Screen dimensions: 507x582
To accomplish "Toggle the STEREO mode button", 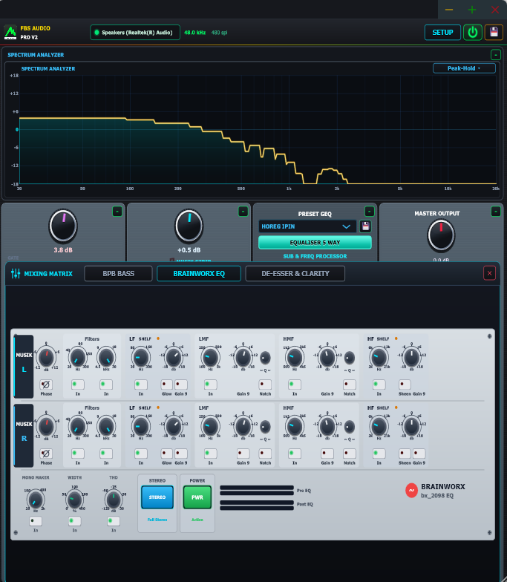I will pyautogui.click(x=157, y=497).
